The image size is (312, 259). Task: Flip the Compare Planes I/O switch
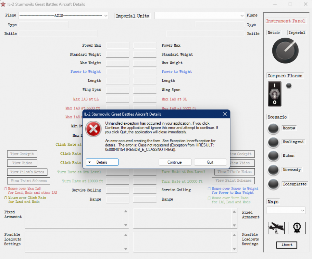[x=274, y=94]
